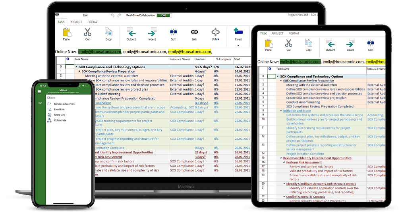The image size is (402, 212).
Task: Switch to the PROJECT tab on the MacBook
Action: pyautogui.click(x=76, y=22)
